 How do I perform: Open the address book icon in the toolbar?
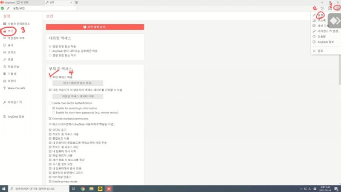point(330,8)
